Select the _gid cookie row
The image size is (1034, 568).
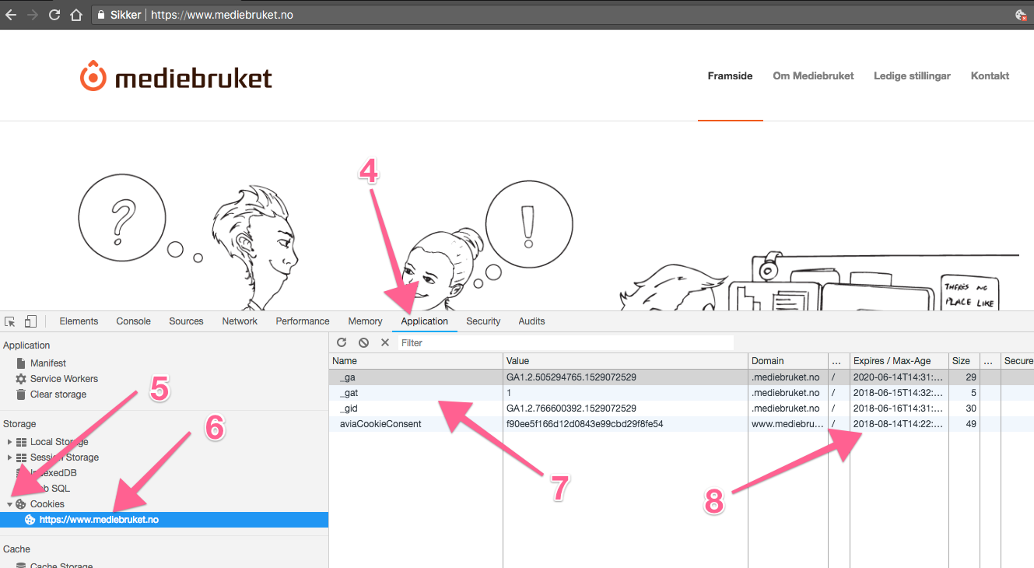point(682,408)
